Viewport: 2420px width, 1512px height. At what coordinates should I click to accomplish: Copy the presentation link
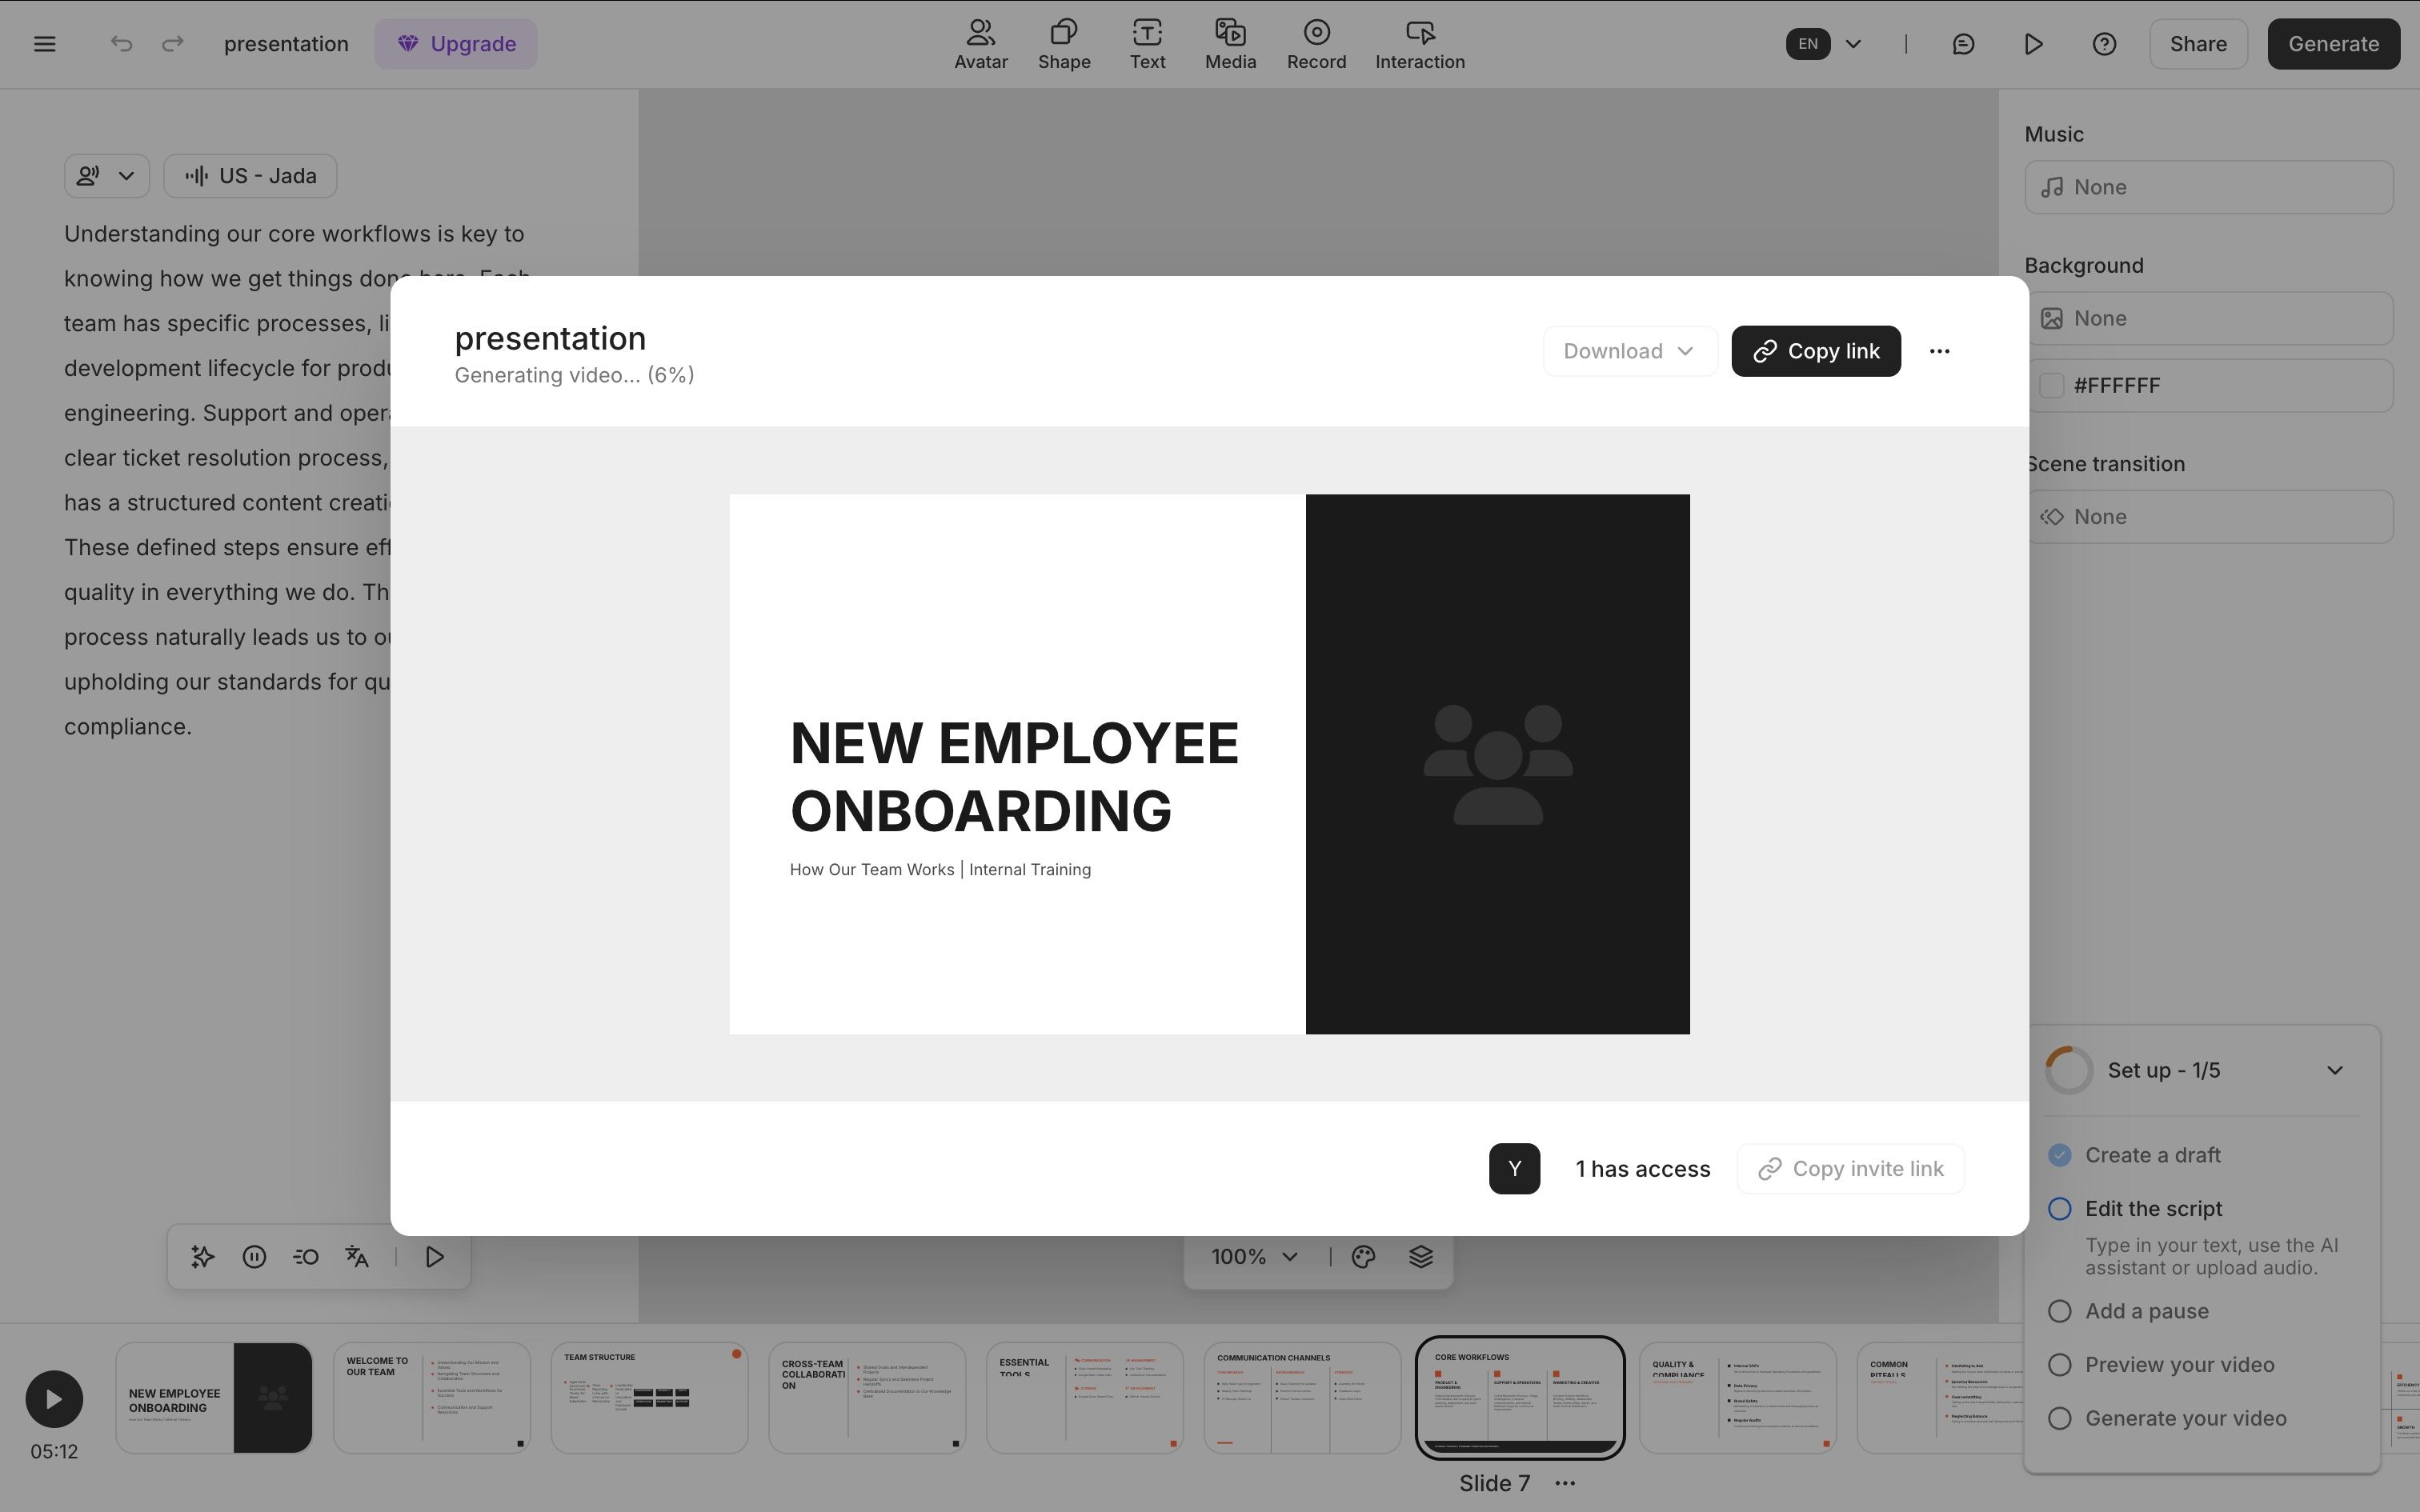click(x=1816, y=351)
